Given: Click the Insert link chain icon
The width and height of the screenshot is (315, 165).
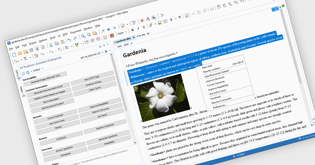Looking at the screenshot, I should tap(151, 25).
